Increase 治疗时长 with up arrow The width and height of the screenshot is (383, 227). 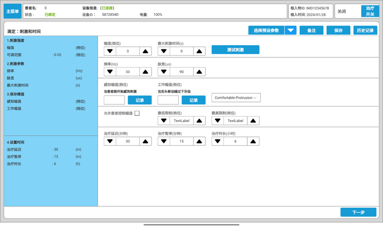253,141
